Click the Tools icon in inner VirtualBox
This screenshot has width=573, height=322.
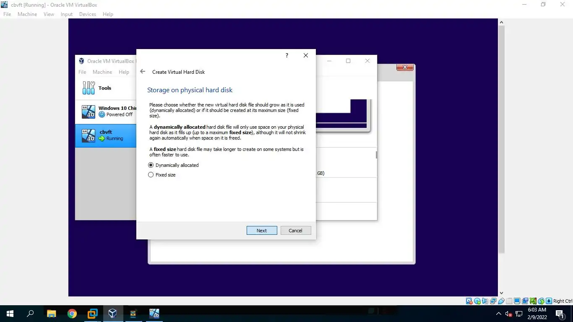pos(89,88)
